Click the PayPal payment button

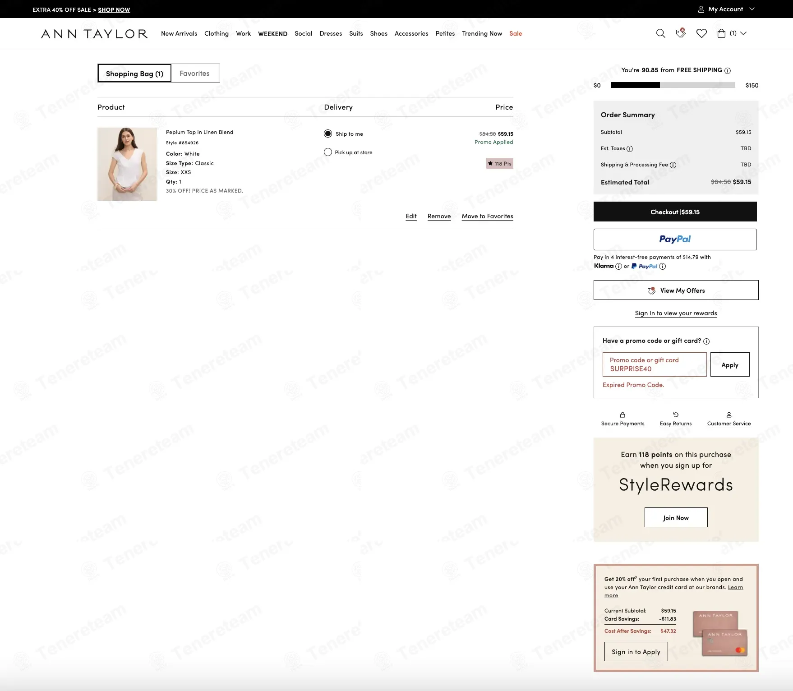click(x=675, y=240)
